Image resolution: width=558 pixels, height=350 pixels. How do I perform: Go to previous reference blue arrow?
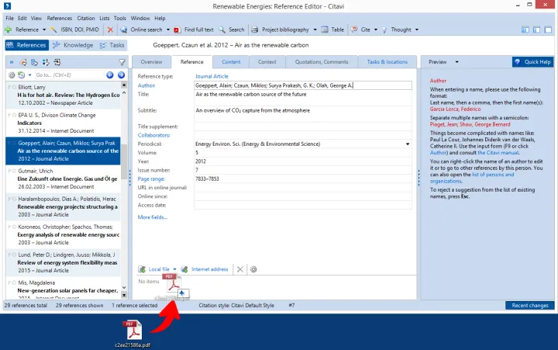click(110, 75)
